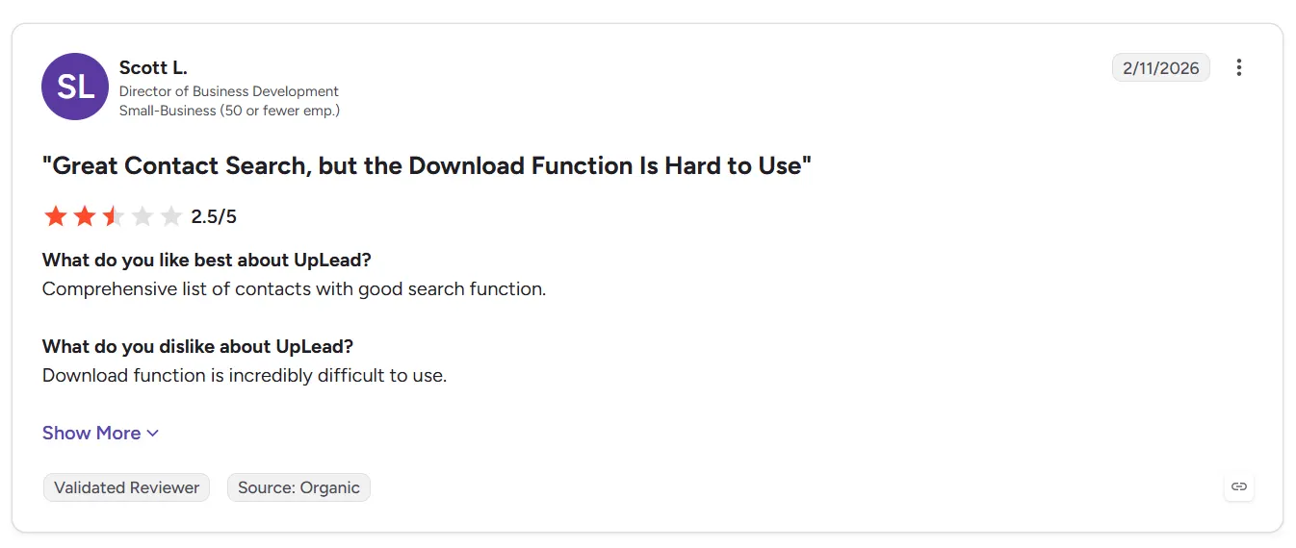The width and height of the screenshot is (1296, 548).
Task: Click the chevron beside Show More
Action: pos(152,434)
